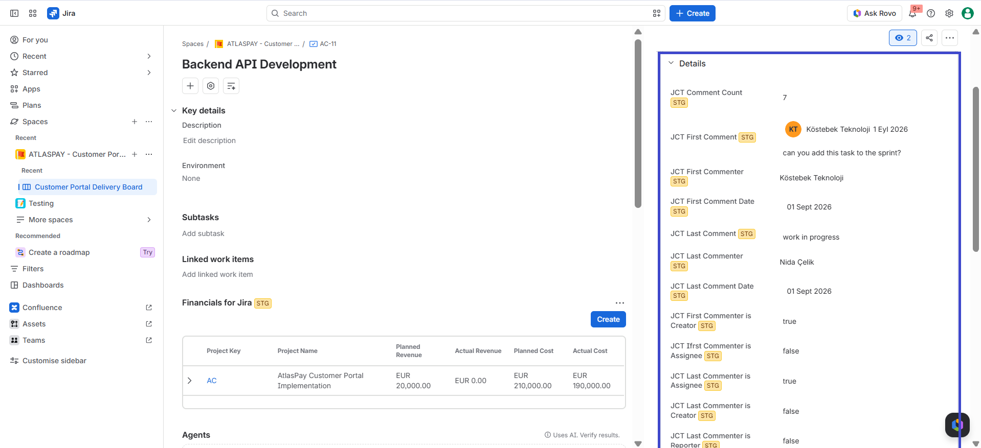
Task: Open the settings gear icon
Action: (949, 13)
